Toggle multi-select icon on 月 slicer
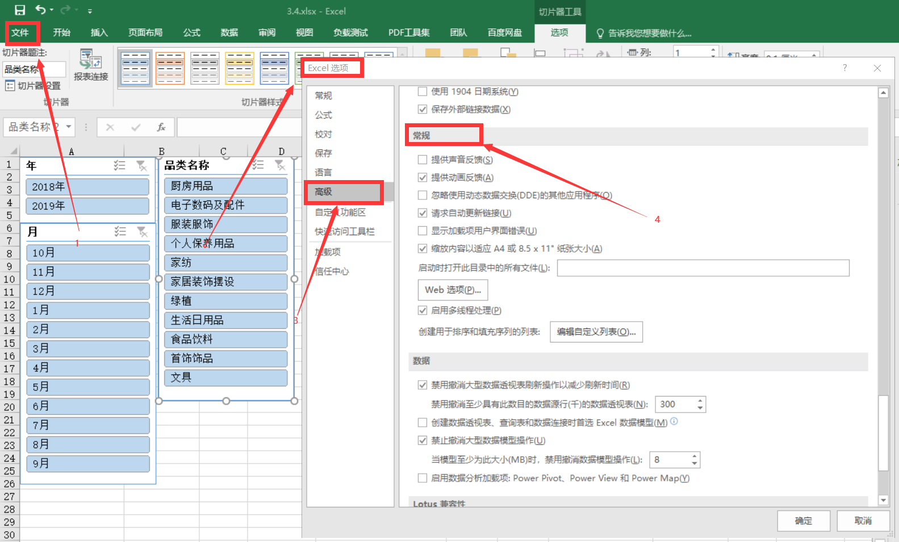 (120, 231)
